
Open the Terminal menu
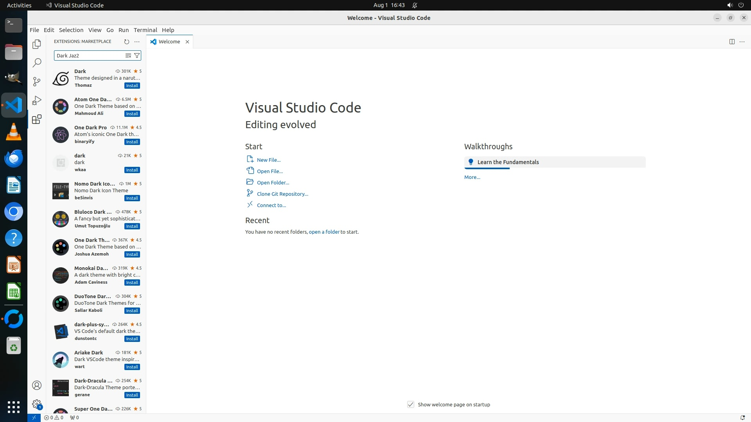click(145, 30)
